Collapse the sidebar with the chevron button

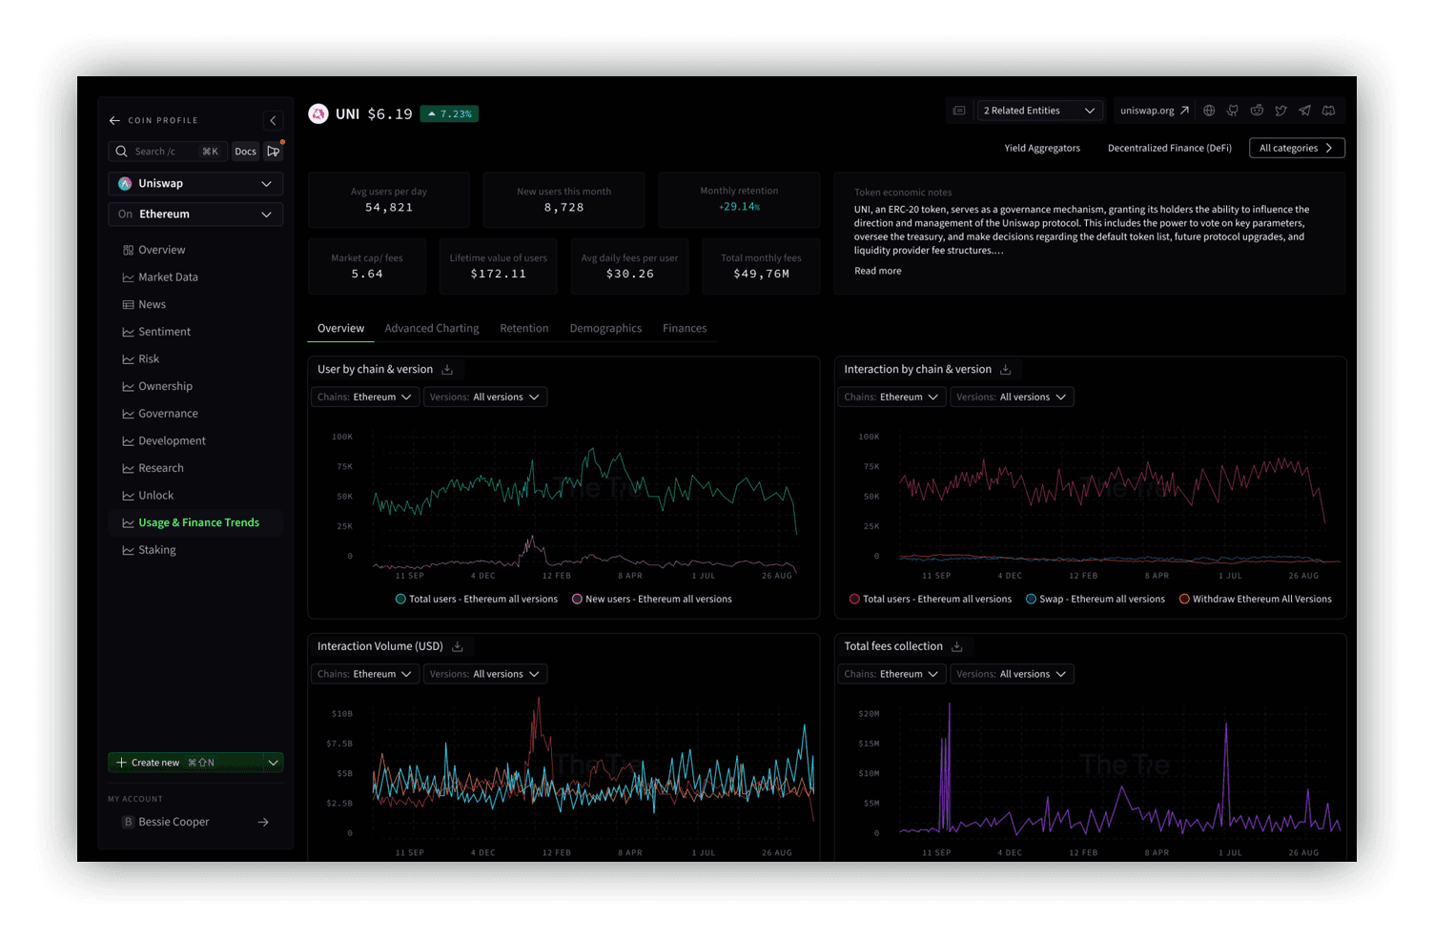pyautogui.click(x=273, y=120)
